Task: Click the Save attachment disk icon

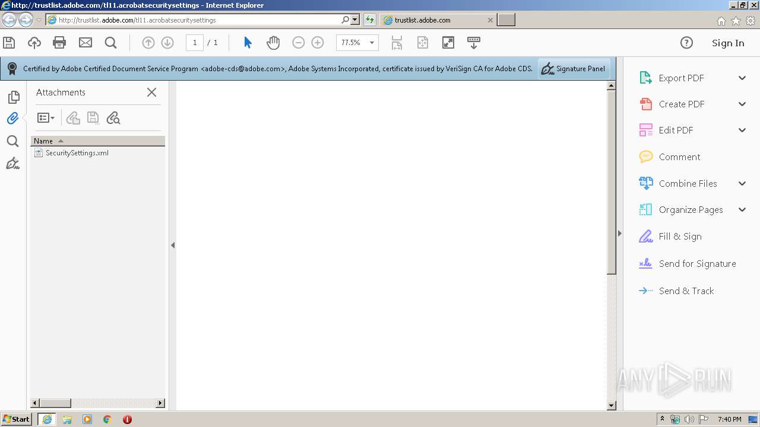Action: [93, 118]
